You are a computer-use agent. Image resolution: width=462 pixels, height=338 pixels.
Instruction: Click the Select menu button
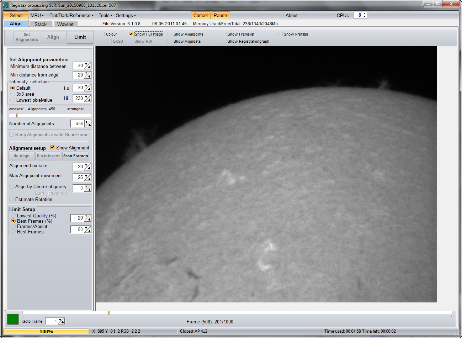[x=16, y=15]
